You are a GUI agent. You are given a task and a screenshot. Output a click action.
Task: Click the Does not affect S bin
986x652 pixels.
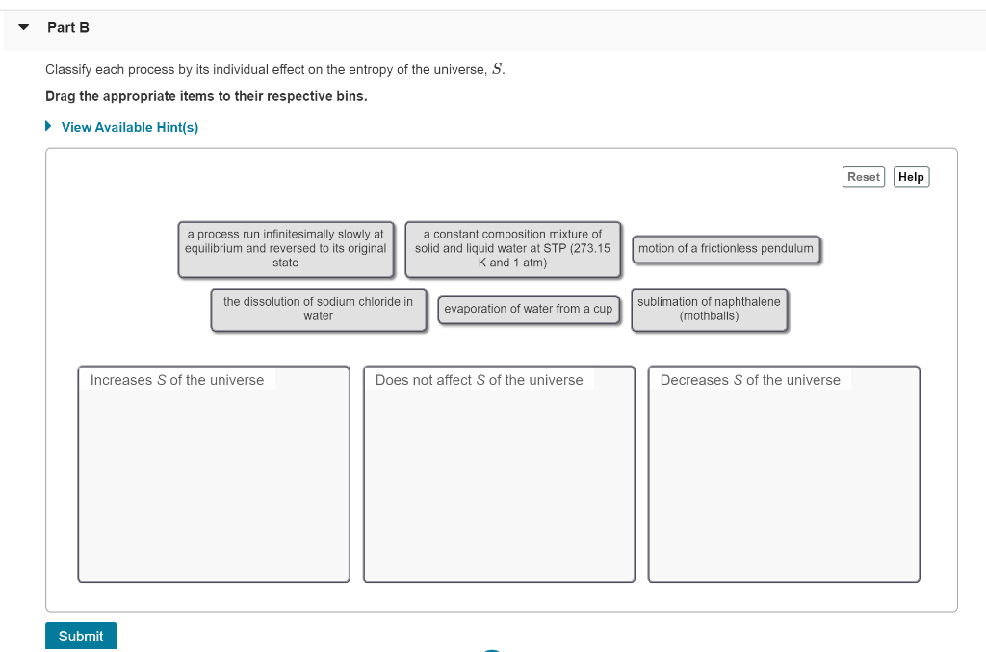coord(498,473)
